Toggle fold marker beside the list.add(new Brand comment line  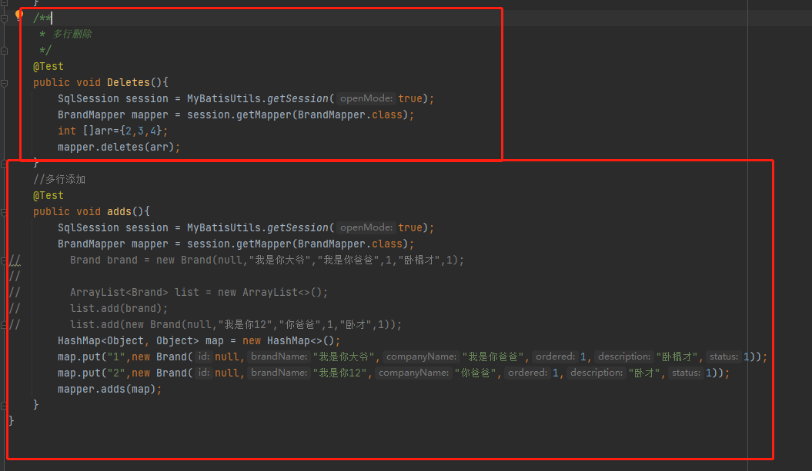(x=4, y=325)
